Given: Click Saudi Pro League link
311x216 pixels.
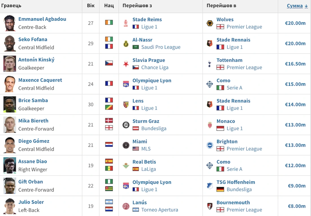Looking at the screenshot, I should 161,47.
